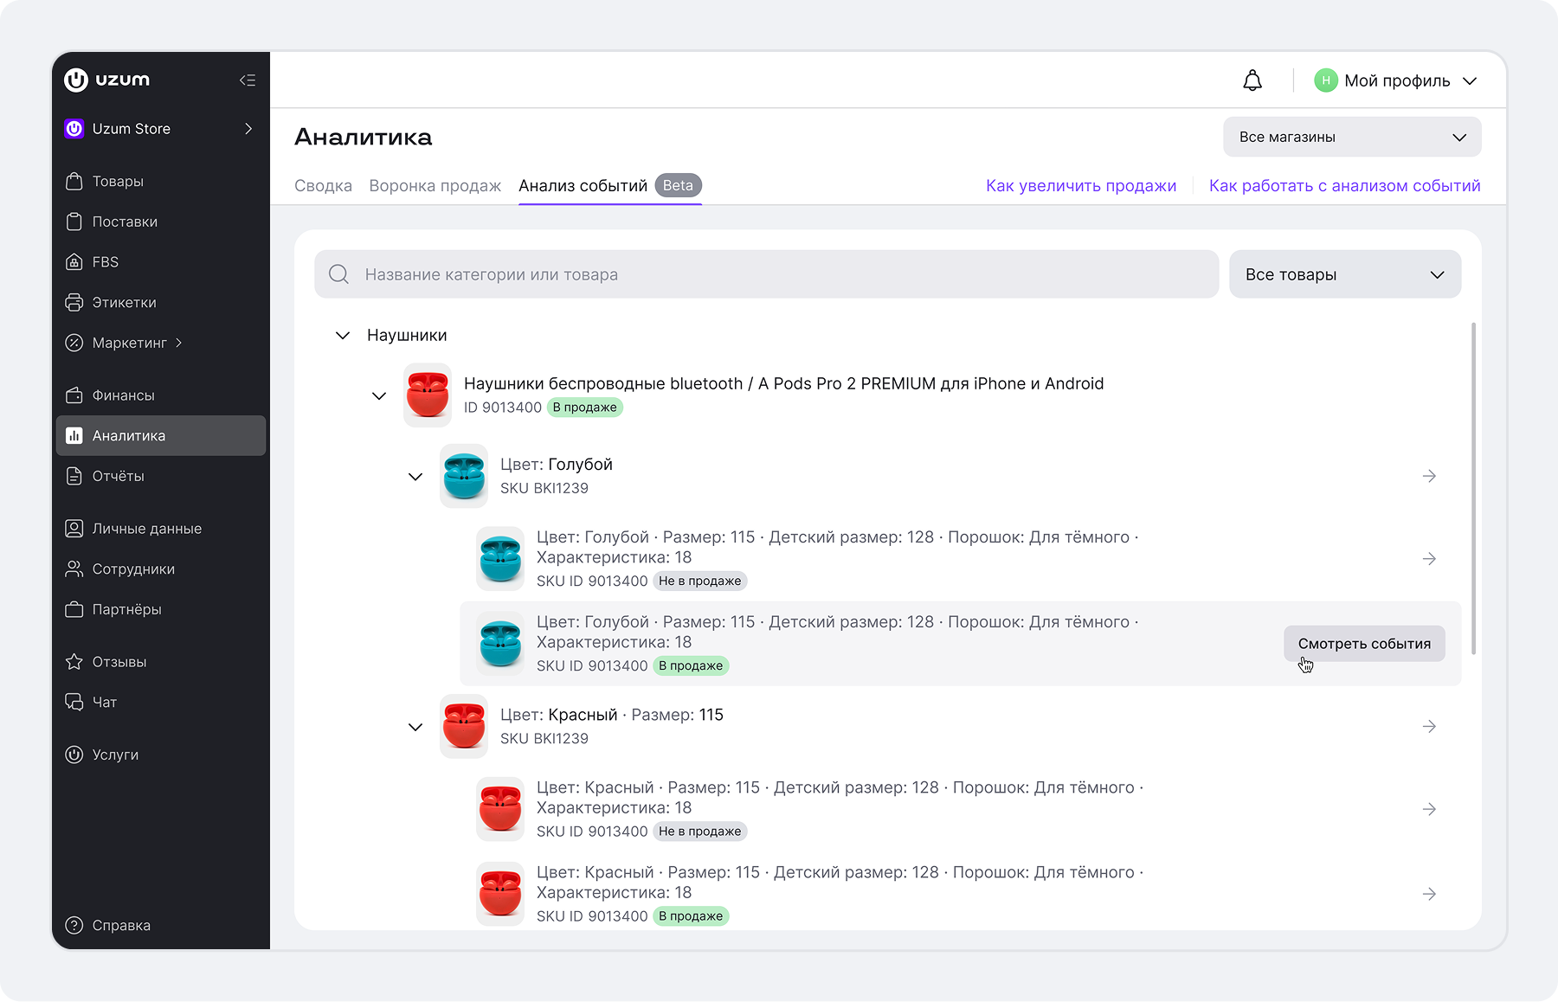Focus the category or product search field
The width and height of the screenshot is (1558, 1002).
pos(767,274)
